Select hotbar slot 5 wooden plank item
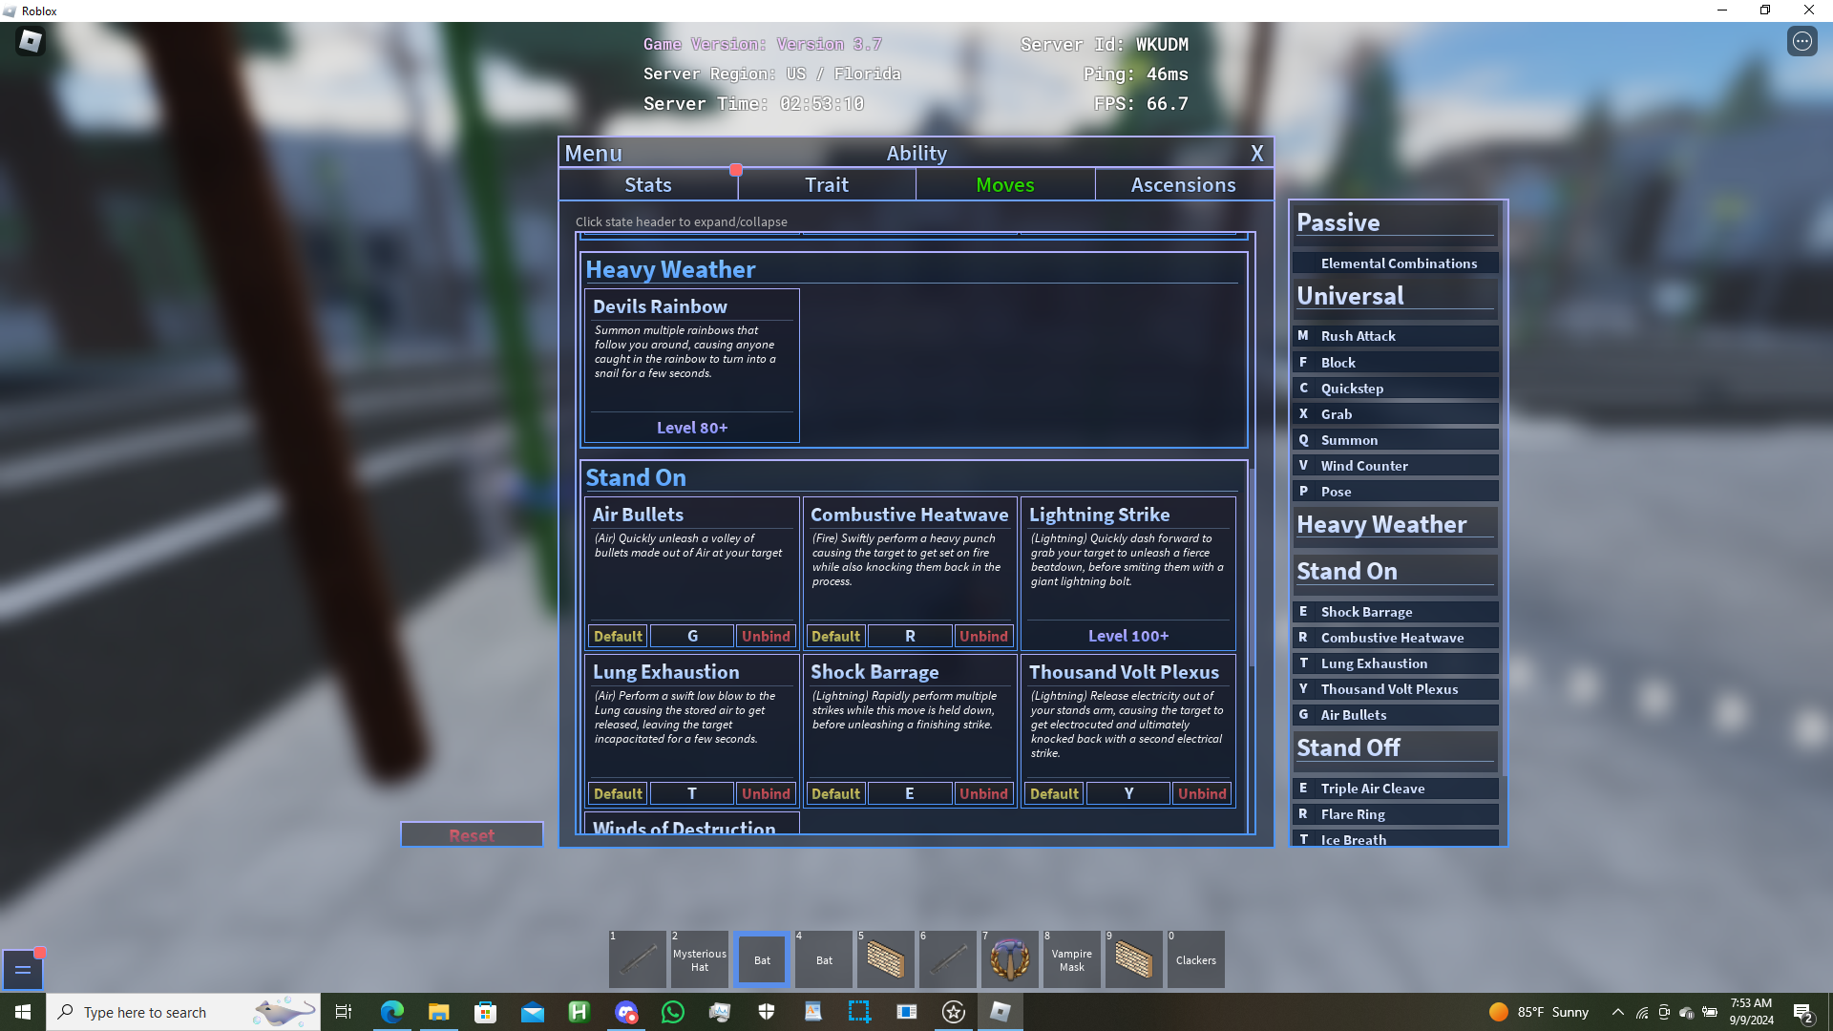The width and height of the screenshot is (1833, 1031). point(886,959)
